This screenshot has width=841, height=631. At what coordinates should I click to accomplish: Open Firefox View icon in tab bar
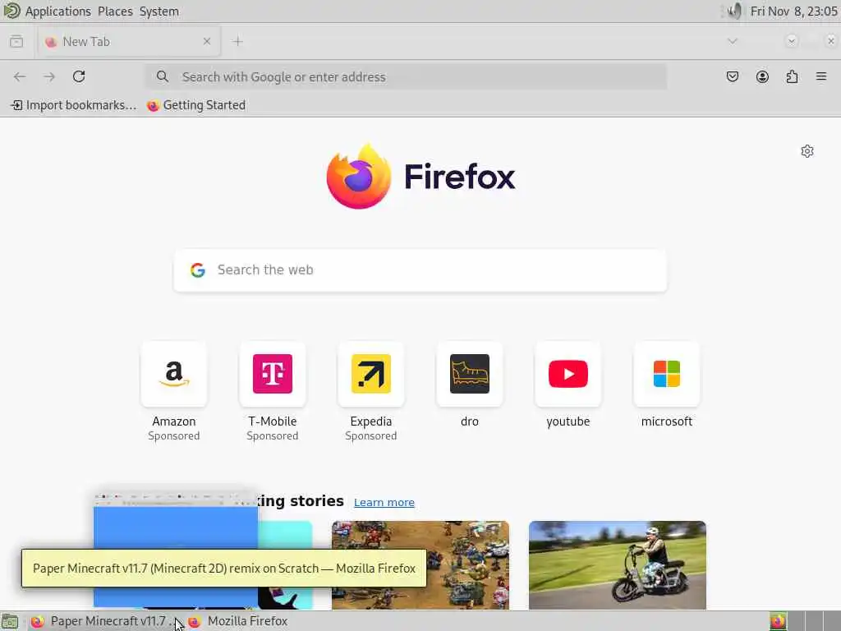pos(16,41)
